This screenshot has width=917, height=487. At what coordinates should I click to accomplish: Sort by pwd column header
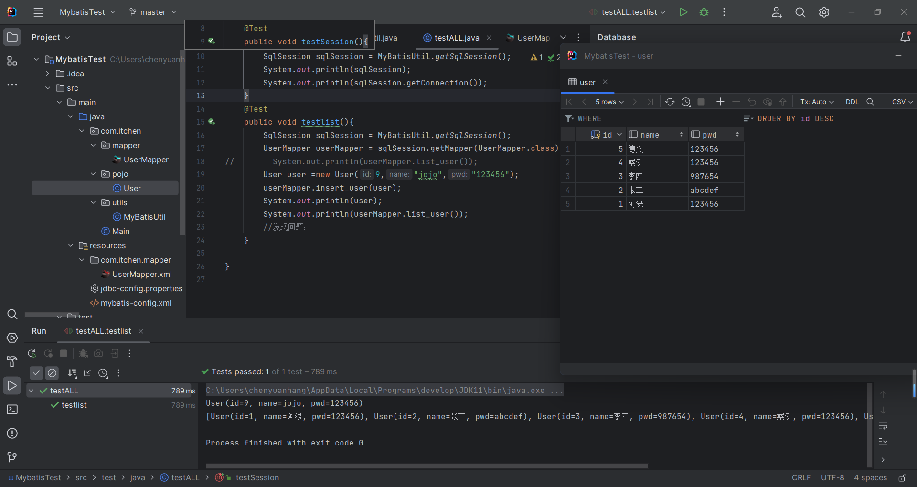[x=715, y=135]
